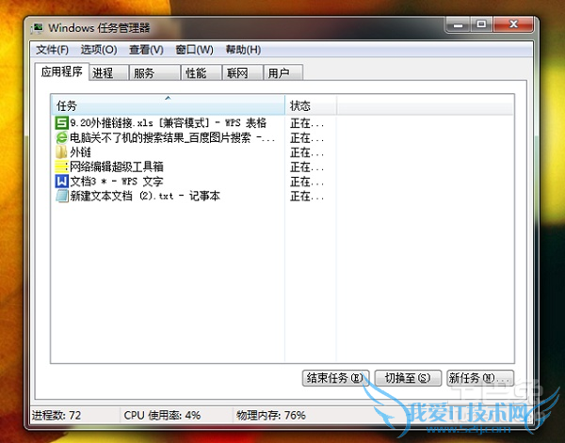Switch to the 应用程序 tab

62,71
